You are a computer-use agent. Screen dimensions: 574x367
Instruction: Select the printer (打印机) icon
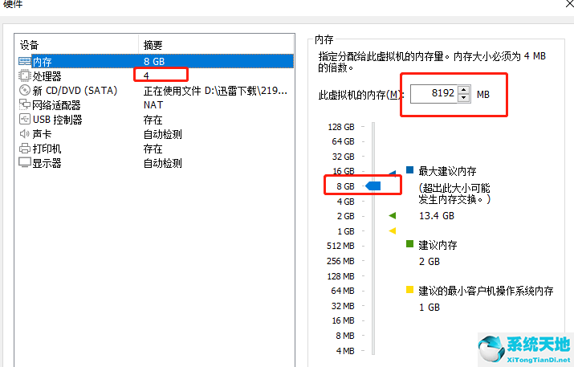[x=25, y=149]
